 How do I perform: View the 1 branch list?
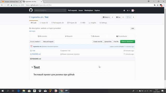[x=69, y=36]
